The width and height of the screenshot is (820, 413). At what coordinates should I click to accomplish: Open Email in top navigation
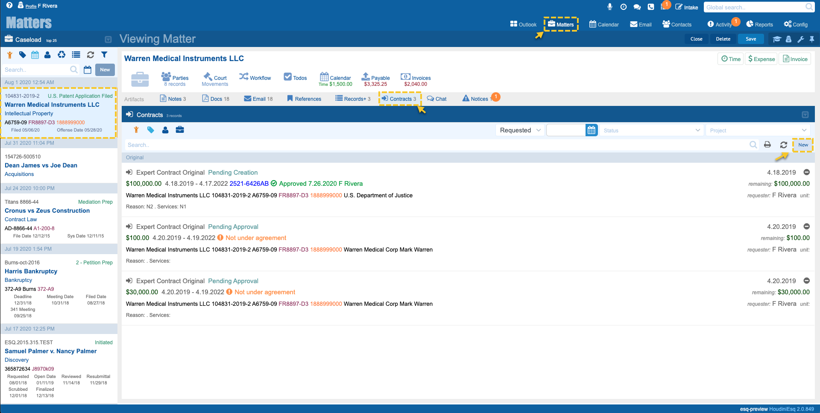(641, 24)
